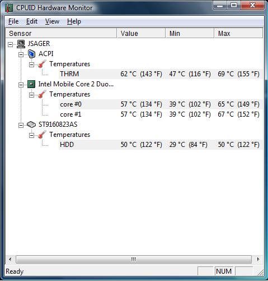
Task: Click the ST9160823AS hard drive icon
Action: (31, 125)
